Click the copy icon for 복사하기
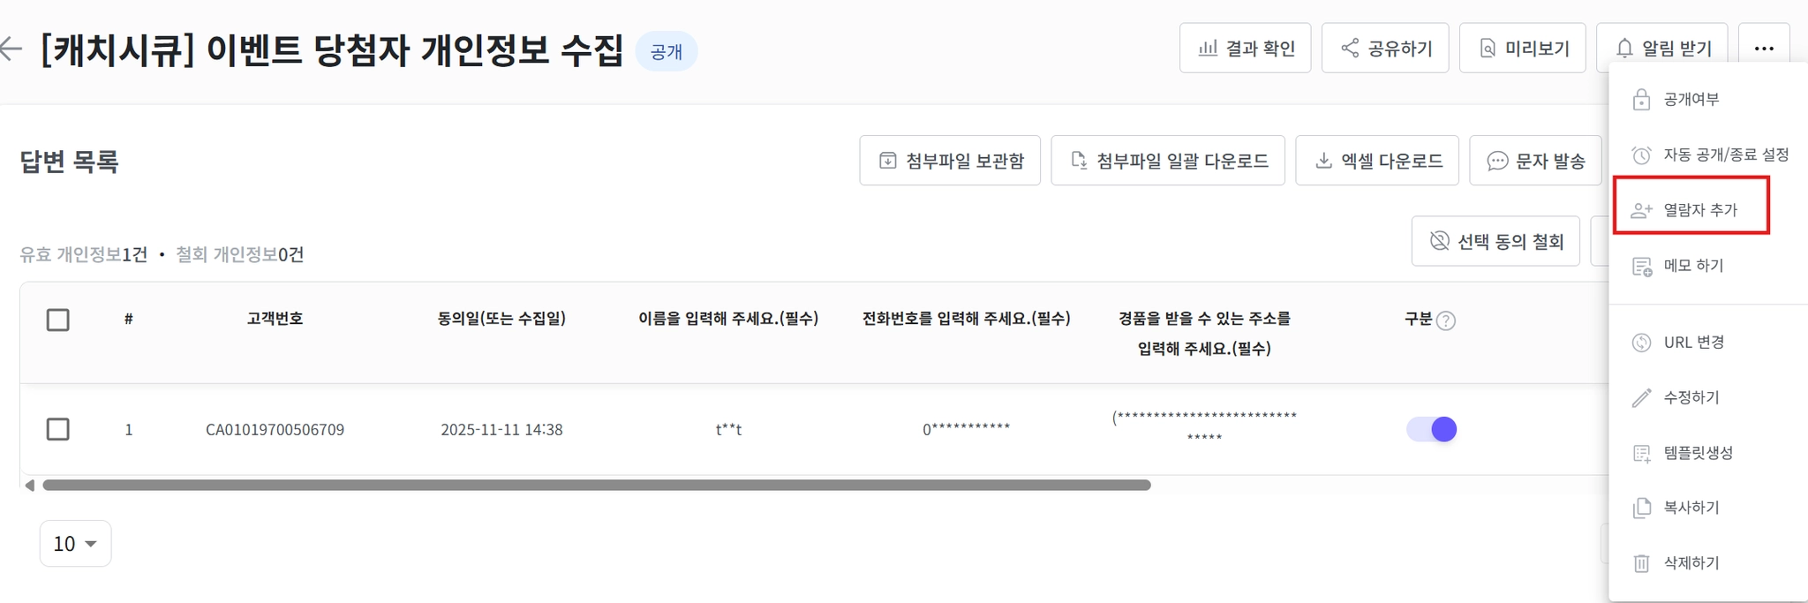Image resolution: width=1808 pixels, height=603 pixels. 1641,508
